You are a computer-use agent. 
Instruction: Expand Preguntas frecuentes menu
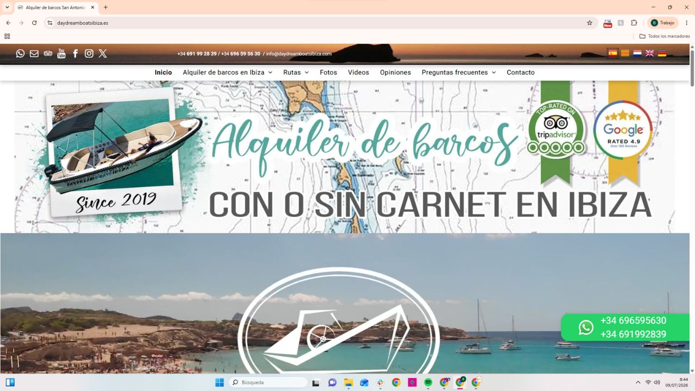coord(459,72)
